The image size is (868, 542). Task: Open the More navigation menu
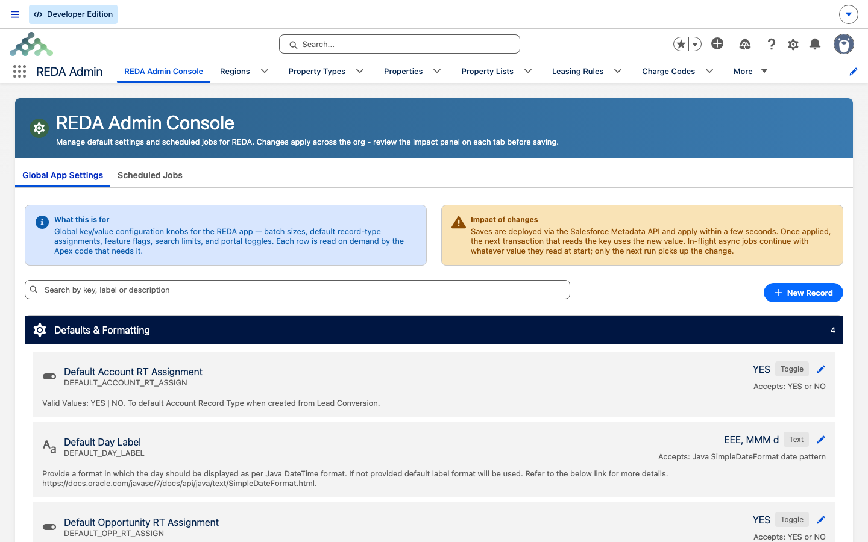[750, 71]
